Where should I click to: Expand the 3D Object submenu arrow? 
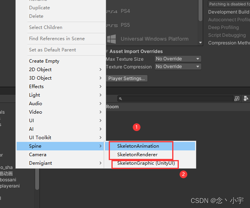click(101, 78)
